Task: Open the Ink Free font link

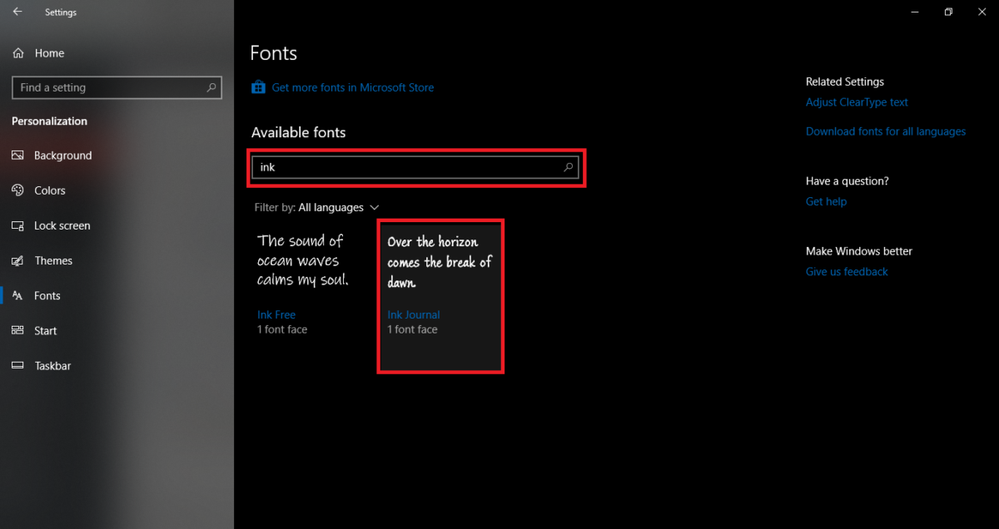Action: click(x=276, y=315)
